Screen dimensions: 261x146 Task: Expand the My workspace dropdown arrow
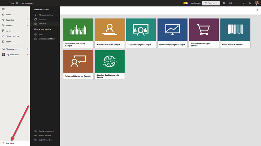point(27,55)
